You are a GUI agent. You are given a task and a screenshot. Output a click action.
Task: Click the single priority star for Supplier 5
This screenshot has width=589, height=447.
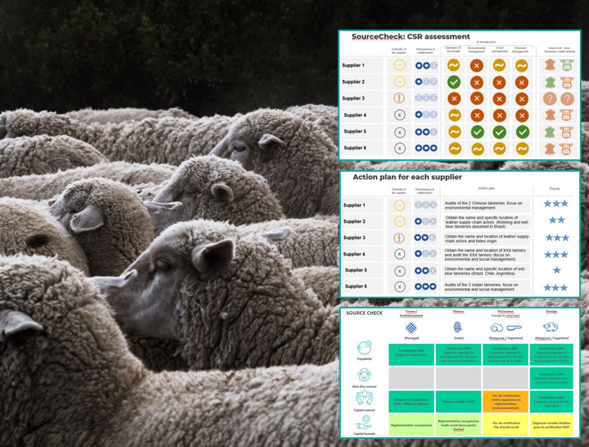point(556,270)
